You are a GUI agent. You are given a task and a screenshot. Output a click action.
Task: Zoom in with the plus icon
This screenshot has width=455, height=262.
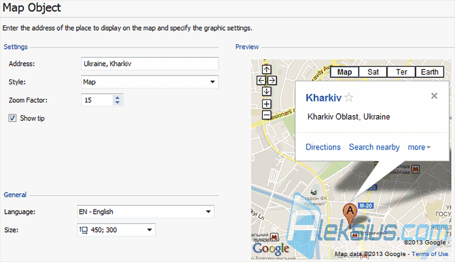(x=266, y=104)
